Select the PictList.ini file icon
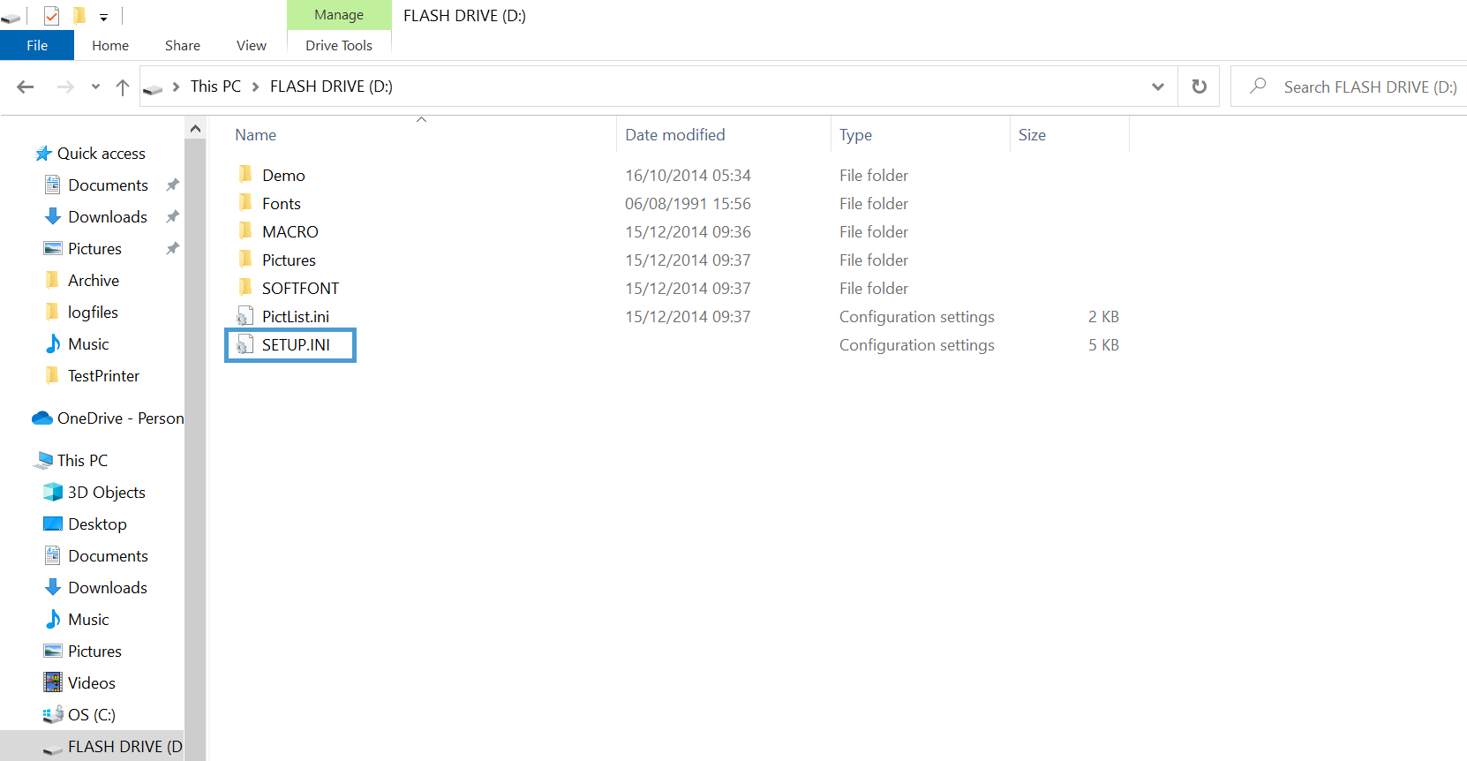 244,316
